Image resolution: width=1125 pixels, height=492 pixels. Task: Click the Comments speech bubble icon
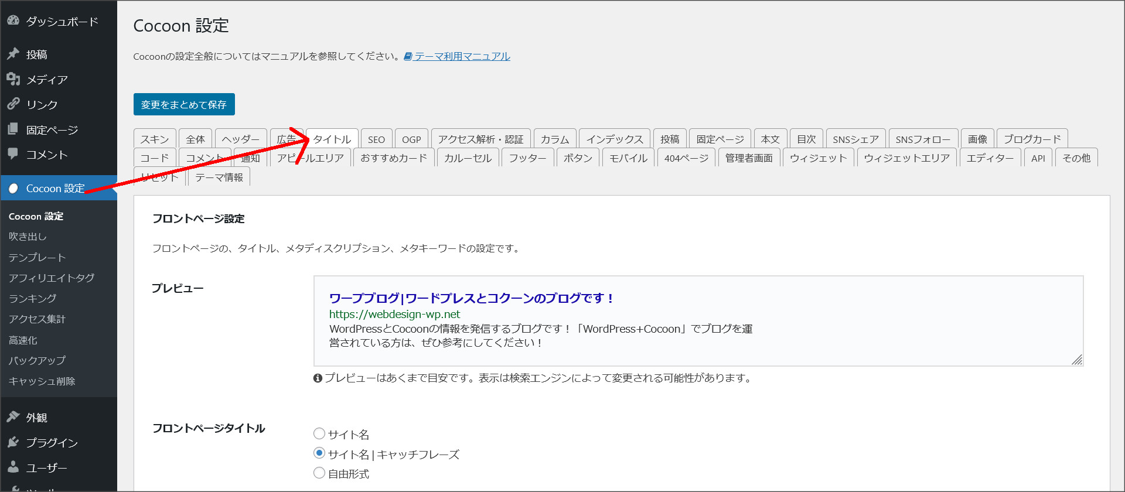pyautogui.click(x=13, y=154)
